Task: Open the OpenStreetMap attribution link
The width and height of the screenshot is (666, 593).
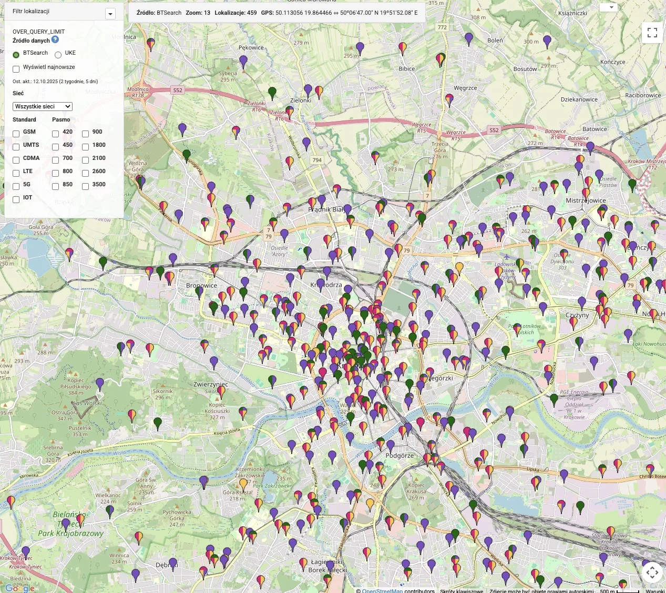Action: [382, 591]
